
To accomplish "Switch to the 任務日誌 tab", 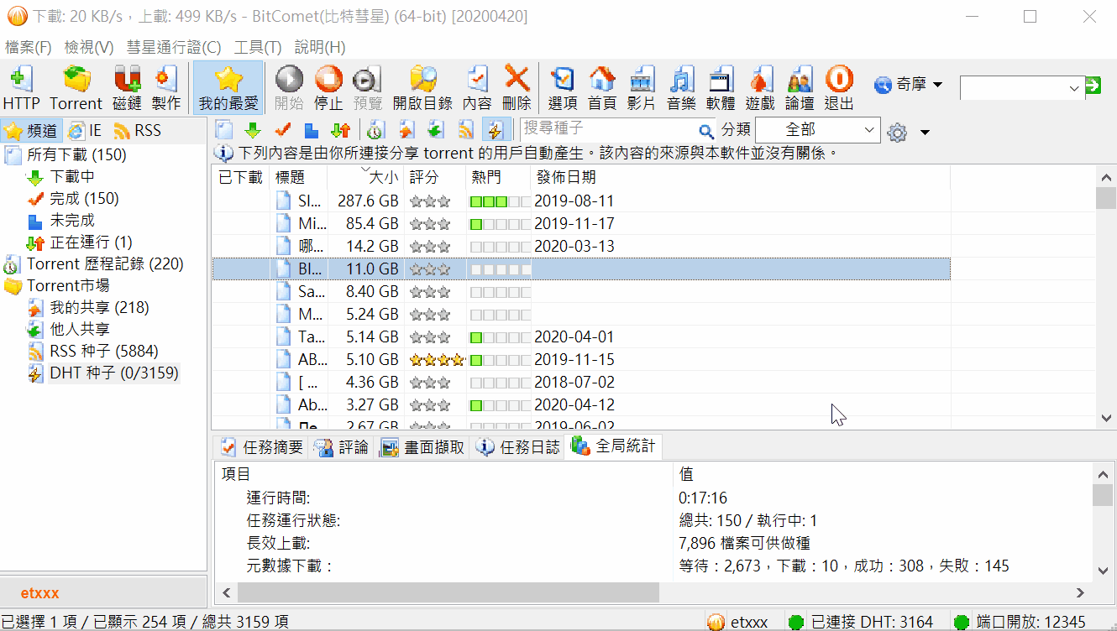I will [518, 447].
